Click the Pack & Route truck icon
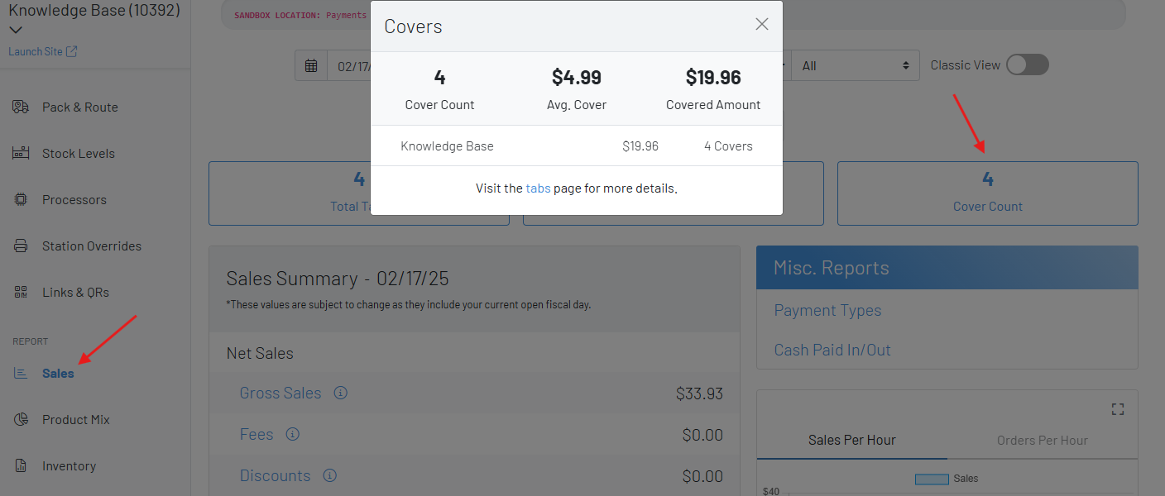The image size is (1165, 496). 22,107
